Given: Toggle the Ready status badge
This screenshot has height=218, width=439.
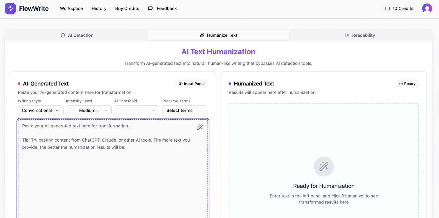Looking at the screenshot, I should (407, 84).
